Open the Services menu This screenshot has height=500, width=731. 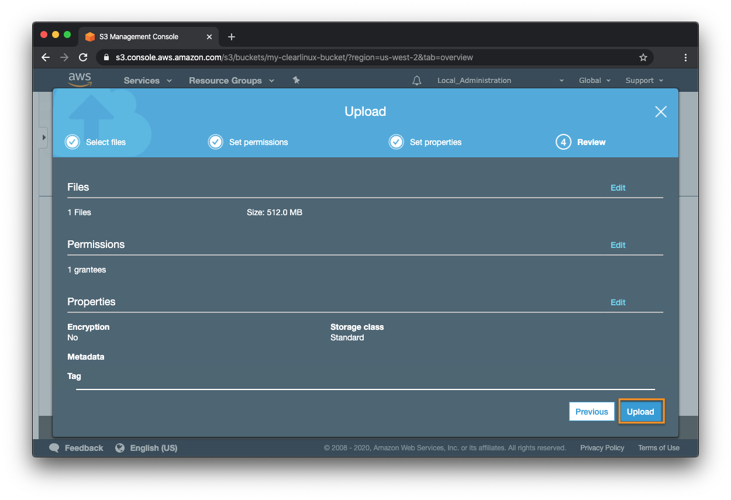(148, 81)
